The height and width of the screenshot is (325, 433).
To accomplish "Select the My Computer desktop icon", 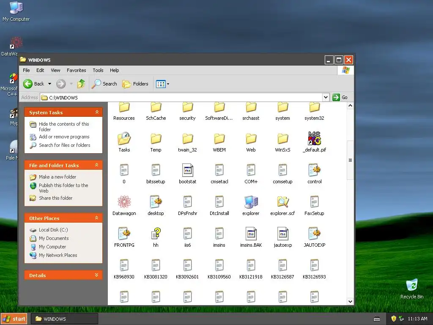I will [16, 11].
